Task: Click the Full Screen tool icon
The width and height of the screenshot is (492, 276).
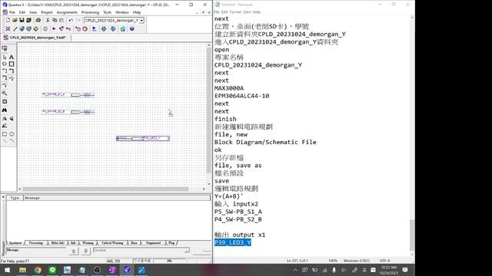Action: tap(5, 102)
